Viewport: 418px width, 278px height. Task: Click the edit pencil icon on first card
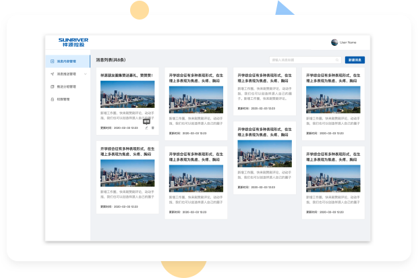(x=147, y=128)
